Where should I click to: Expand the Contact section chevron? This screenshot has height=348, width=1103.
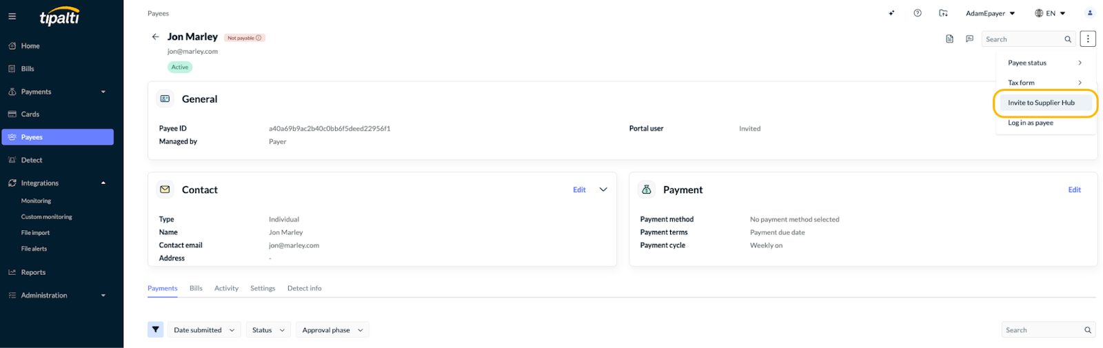603,190
